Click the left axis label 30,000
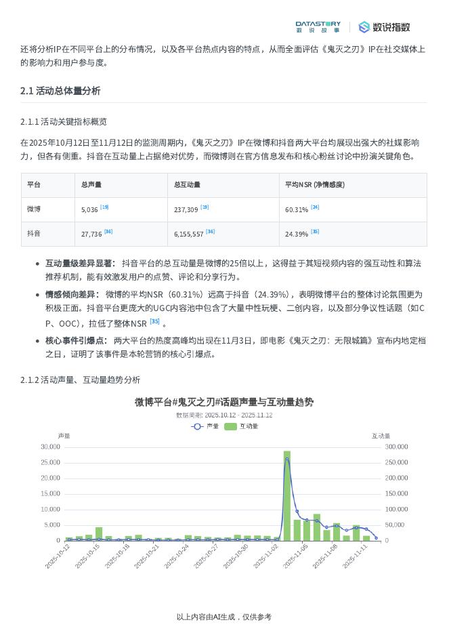Screen dimensions: 449x635 pyautogui.click(x=50, y=447)
